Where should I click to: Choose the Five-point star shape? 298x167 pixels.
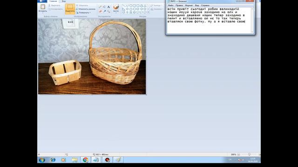(x=131, y=12)
